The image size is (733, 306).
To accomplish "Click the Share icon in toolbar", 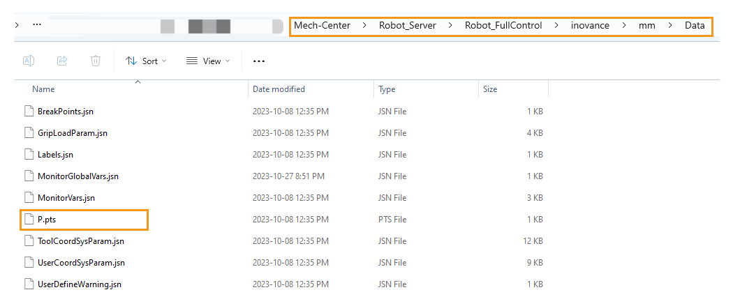I will [62, 61].
